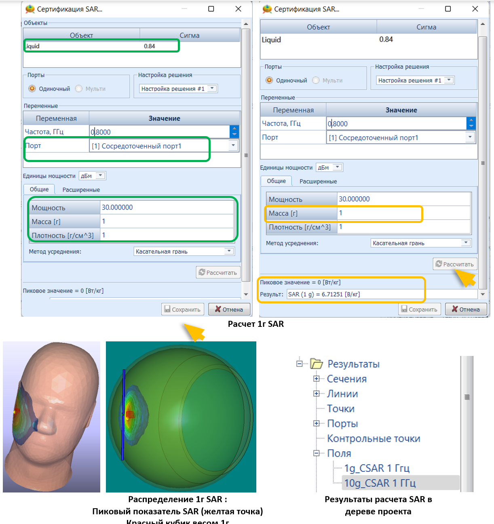Click the frequency spinner arrows in right dialog

coord(471,124)
